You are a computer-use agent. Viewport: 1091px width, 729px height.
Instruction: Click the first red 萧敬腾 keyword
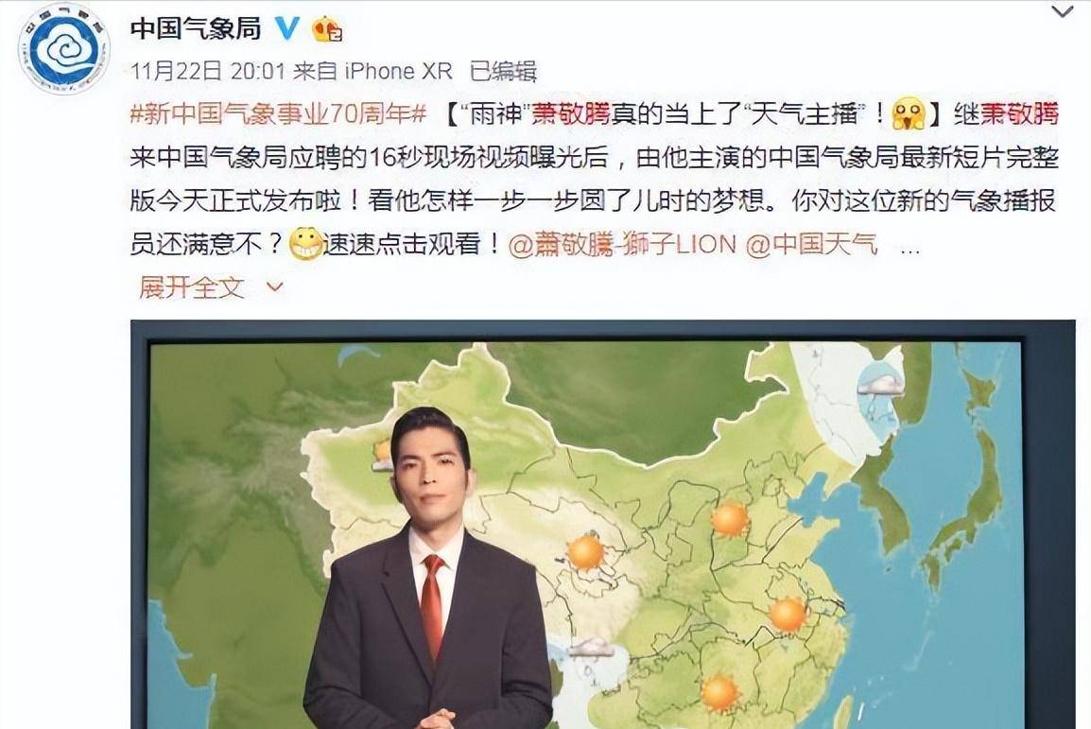[571, 114]
